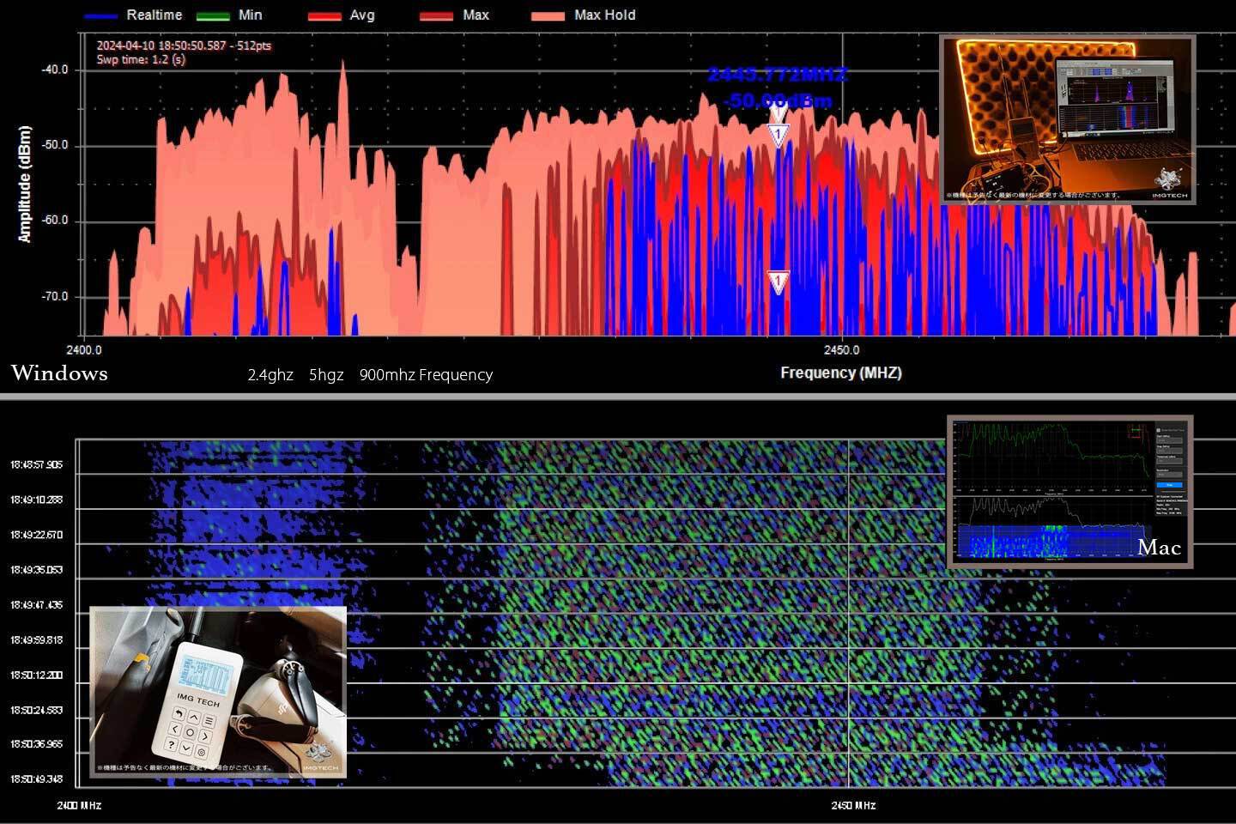Toggle the Max Hold trace legend entry
Image resolution: width=1236 pixels, height=824 pixels.
(x=604, y=15)
